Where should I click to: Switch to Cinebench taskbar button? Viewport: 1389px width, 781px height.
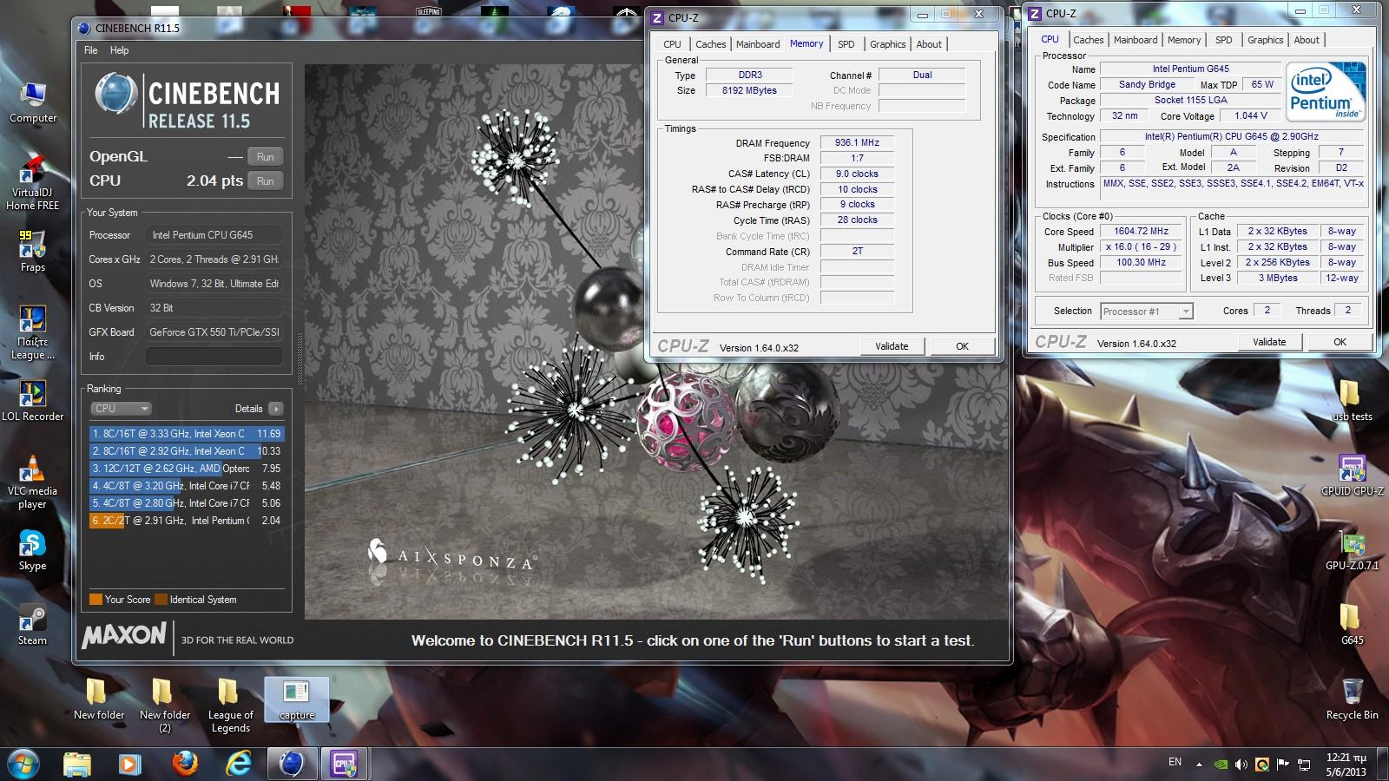click(292, 764)
